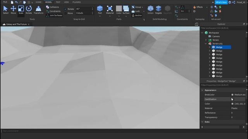Click the Gameplay settings gear icon

[x=194, y=11]
